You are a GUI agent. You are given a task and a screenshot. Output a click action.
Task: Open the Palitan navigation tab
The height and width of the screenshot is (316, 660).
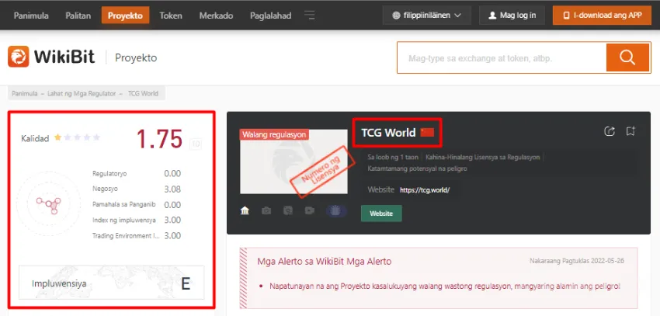(78, 16)
